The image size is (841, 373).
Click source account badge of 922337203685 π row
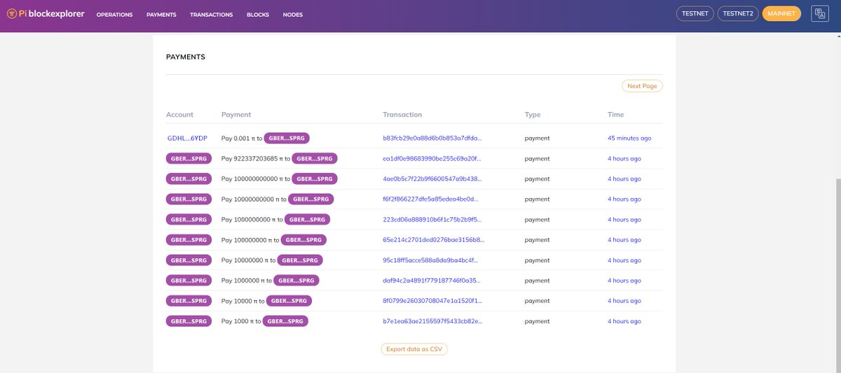click(189, 159)
